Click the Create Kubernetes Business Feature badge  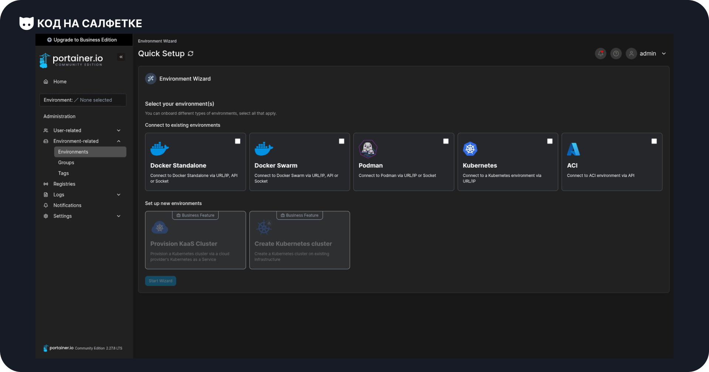point(299,215)
